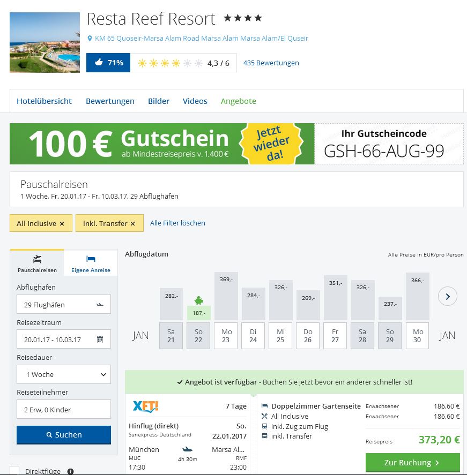Click the calendar icon in Reisezeitraum field
Image resolution: width=467 pixels, height=475 pixels.
pos(100,340)
